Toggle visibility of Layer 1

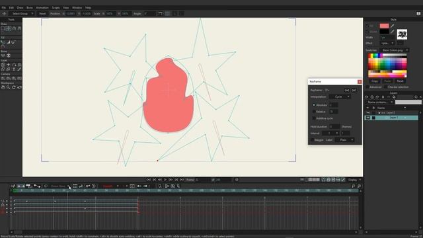[367, 118]
